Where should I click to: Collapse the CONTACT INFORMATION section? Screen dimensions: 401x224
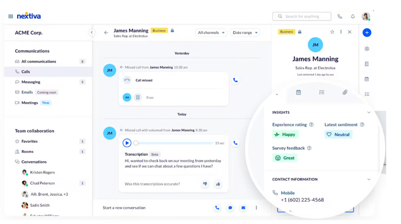[x=369, y=179]
